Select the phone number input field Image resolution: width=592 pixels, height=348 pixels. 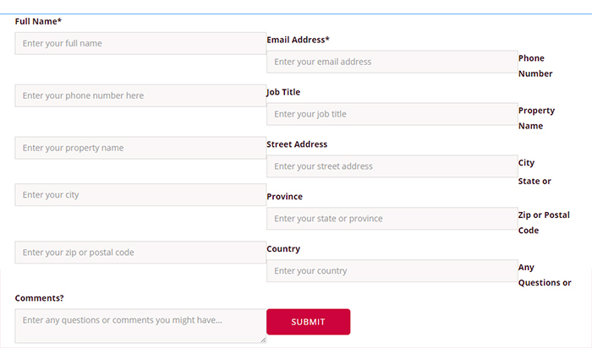pyautogui.click(x=140, y=95)
